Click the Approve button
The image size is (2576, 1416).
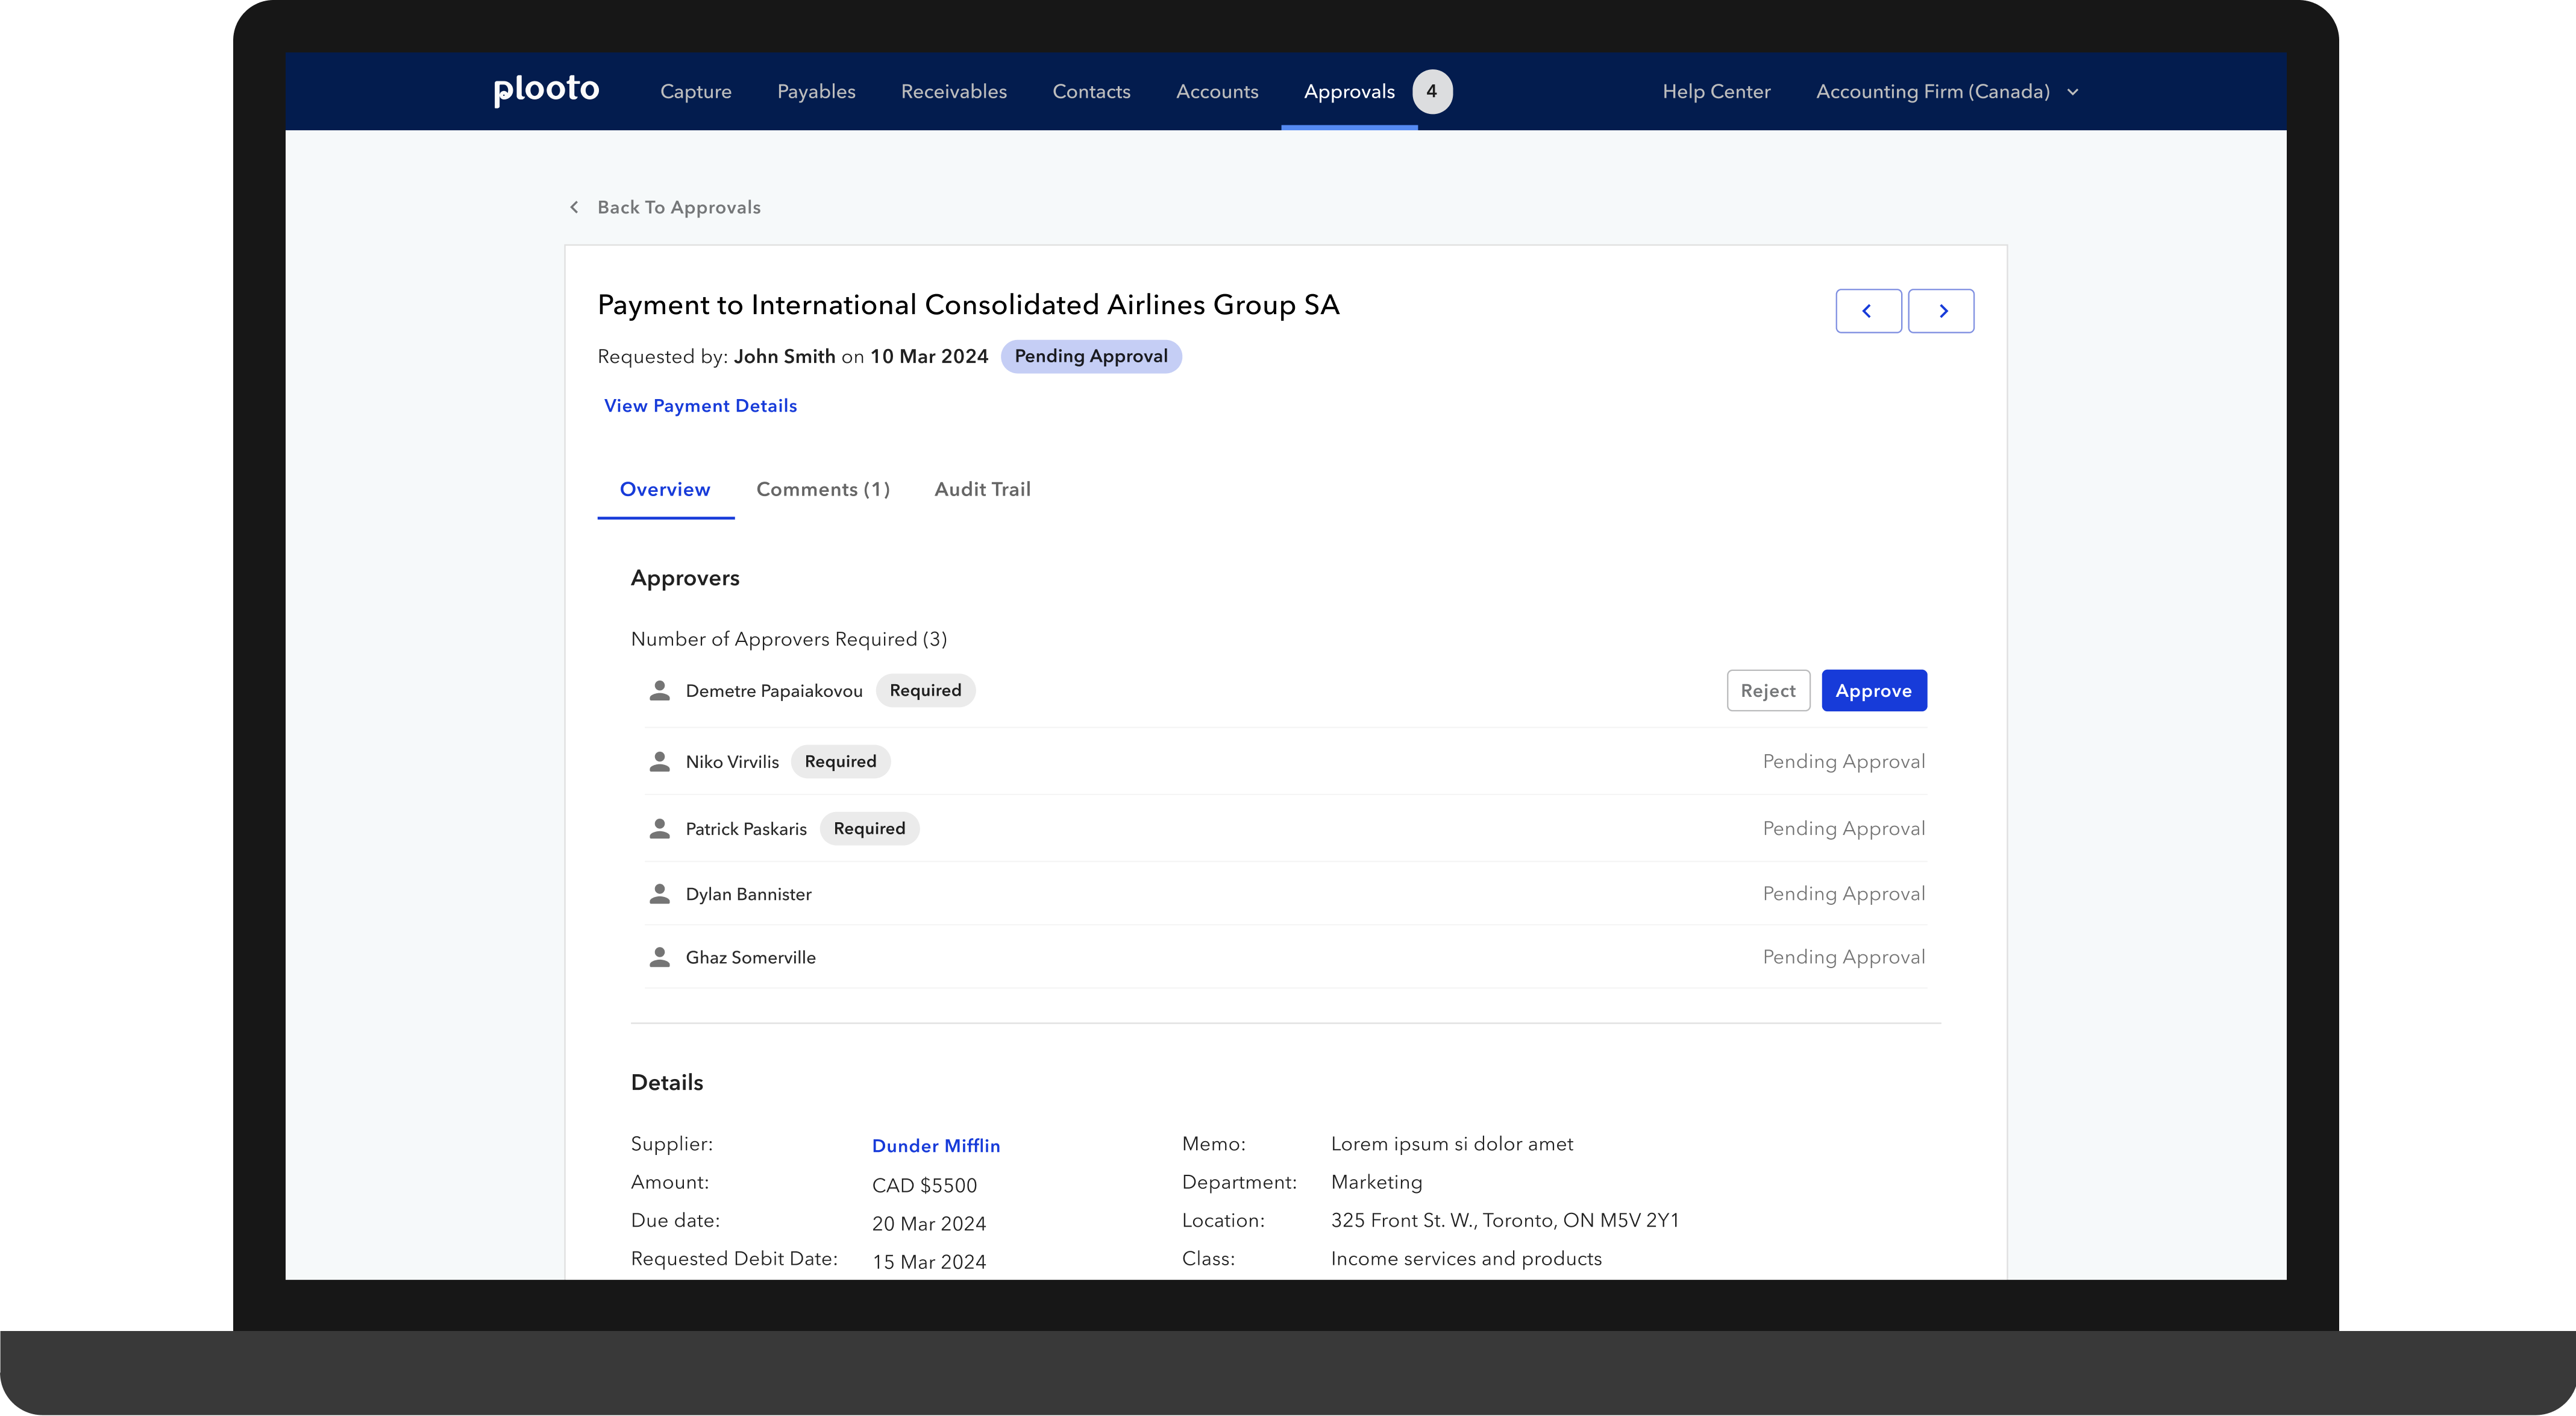(1874, 690)
